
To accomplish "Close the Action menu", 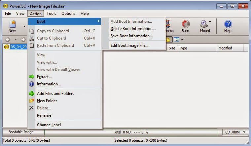I will pos(36,14).
